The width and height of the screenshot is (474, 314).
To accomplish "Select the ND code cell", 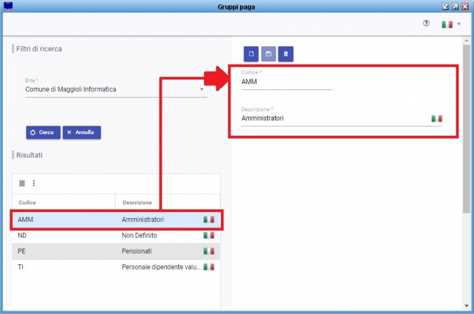I will point(22,235).
